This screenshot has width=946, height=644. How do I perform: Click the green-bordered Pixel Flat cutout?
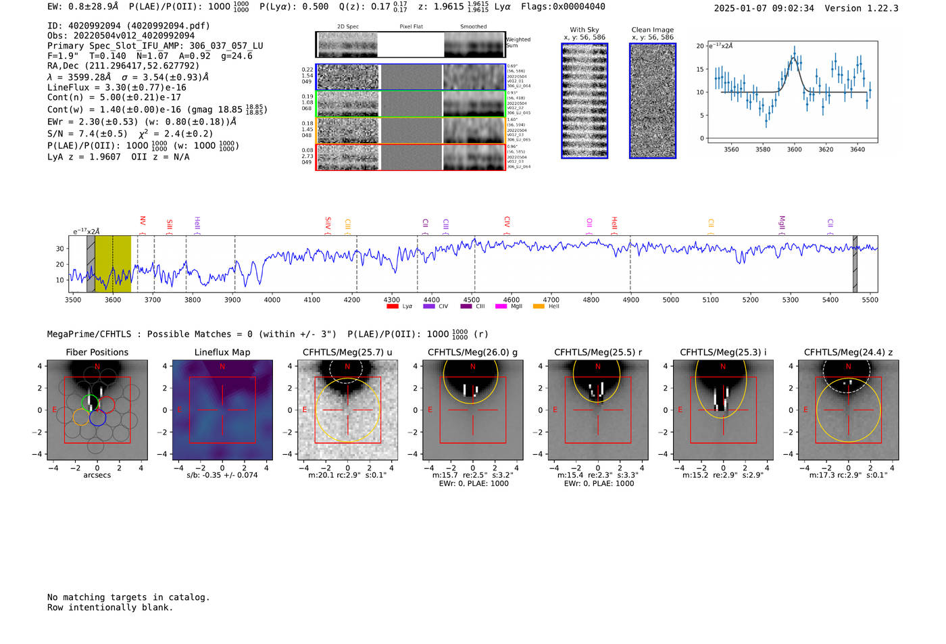coord(411,104)
